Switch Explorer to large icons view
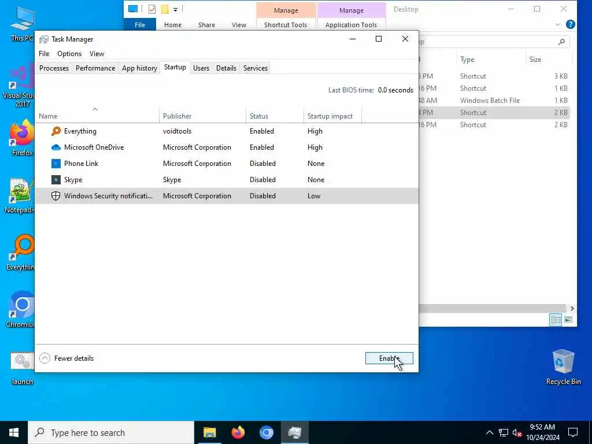Image resolution: width=592 pixels, height=444 pixels. click(568, 320)
